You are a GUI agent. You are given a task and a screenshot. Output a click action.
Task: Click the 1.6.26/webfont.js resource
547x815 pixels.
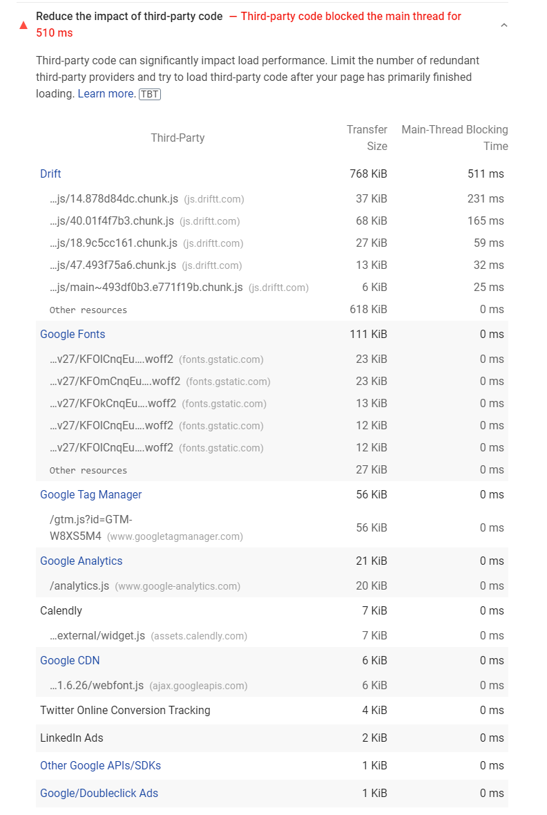(148, 686)
